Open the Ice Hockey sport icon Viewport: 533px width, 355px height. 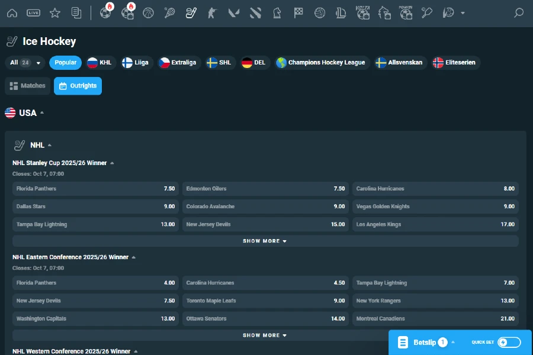[x=190, y=12]
